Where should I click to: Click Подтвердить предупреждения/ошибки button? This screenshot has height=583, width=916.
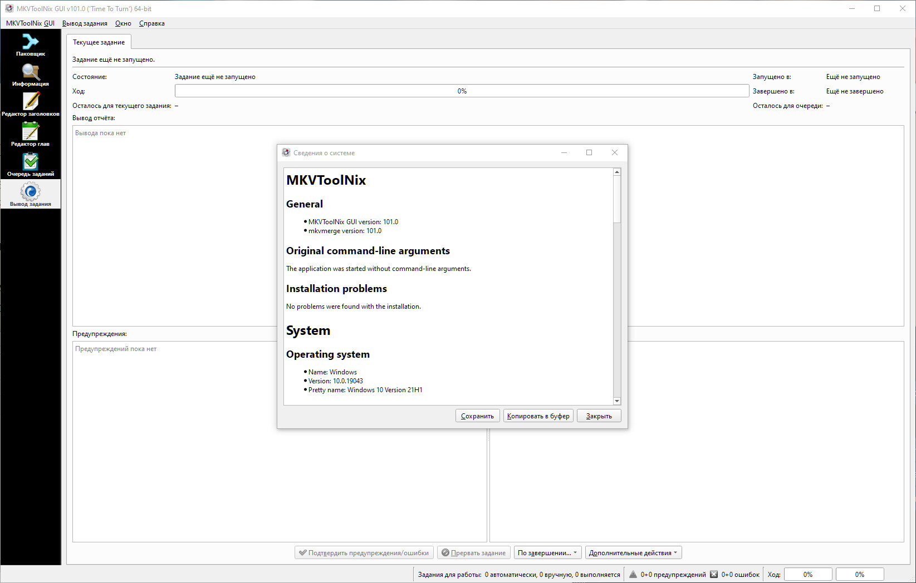pyautogui.click(x=364, y=553)
